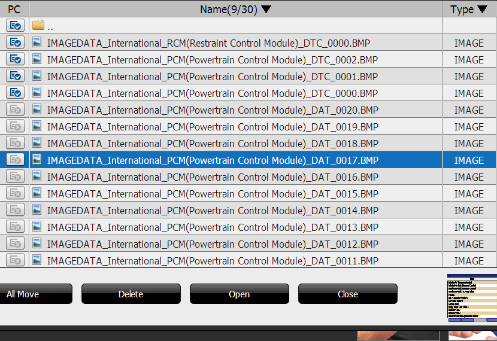Viewport: 497px width, 341px height.
Task: Click the image preview thumbnail
Action: tap(472, 298)
